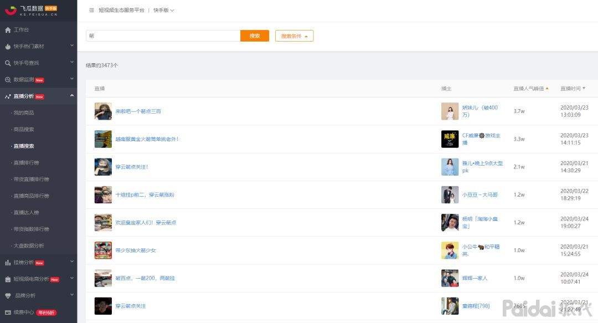Click the 数据监测 monitoring icon
Screen dimensions: 598x323
(8, 80)
